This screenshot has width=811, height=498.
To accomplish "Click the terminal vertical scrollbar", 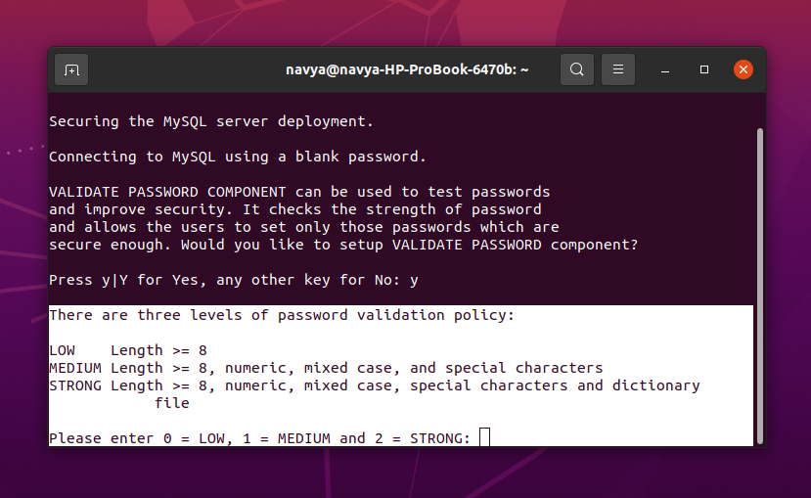I will 760,286.
